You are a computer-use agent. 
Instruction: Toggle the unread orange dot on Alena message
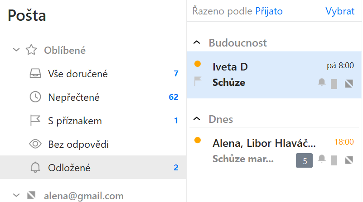(198, 140)
